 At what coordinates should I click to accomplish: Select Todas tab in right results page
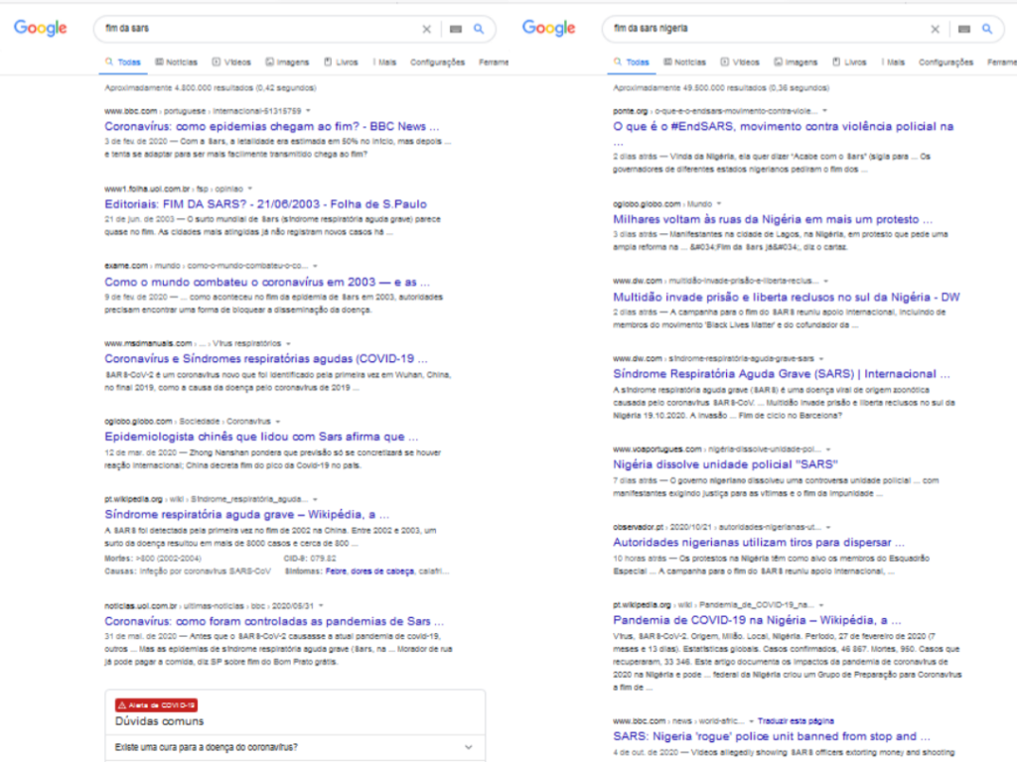coord(632,63)
